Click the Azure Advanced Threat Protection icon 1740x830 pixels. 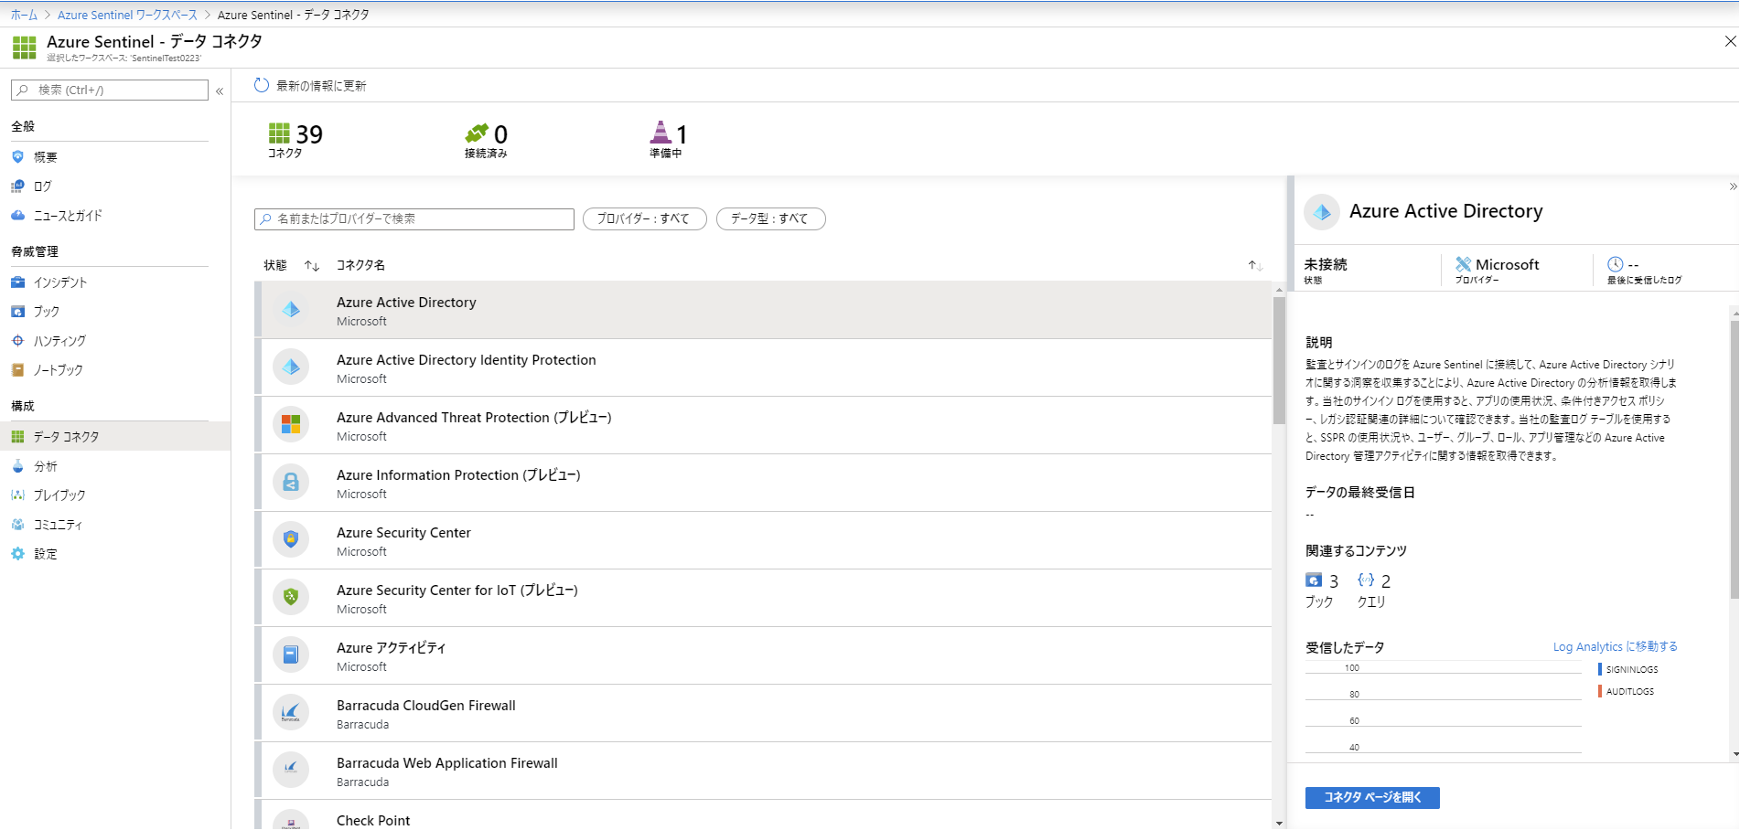click(x=291, y=425)
